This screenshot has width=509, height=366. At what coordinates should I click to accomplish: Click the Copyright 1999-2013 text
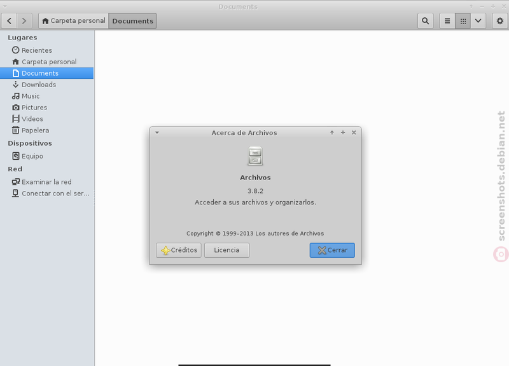(255, 233)
